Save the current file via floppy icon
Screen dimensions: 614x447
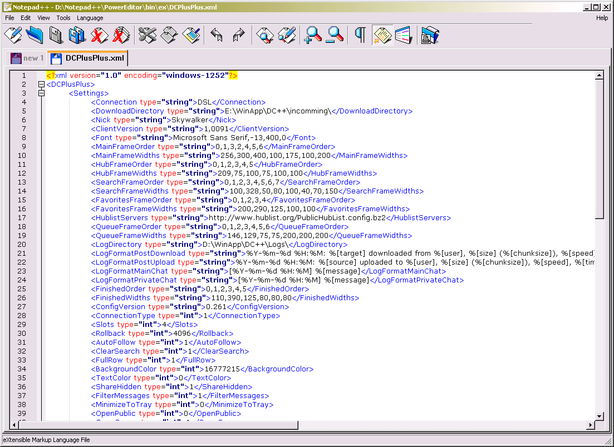pyautogui.click(x=56, y=35)
